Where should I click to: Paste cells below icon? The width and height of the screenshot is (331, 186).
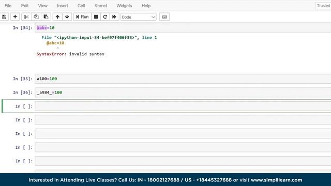point(46,17)
